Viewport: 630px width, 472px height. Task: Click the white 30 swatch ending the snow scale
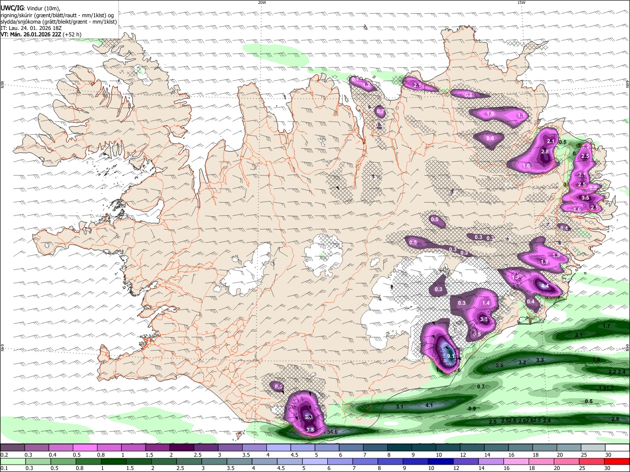[618, 448]
